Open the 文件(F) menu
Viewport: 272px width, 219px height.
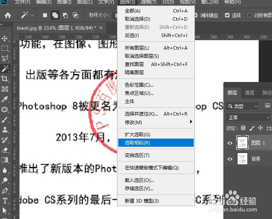pos(23,2)
